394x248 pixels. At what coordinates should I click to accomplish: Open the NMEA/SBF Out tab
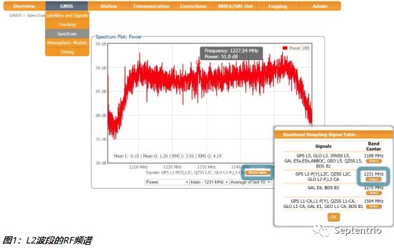point(236,6)
